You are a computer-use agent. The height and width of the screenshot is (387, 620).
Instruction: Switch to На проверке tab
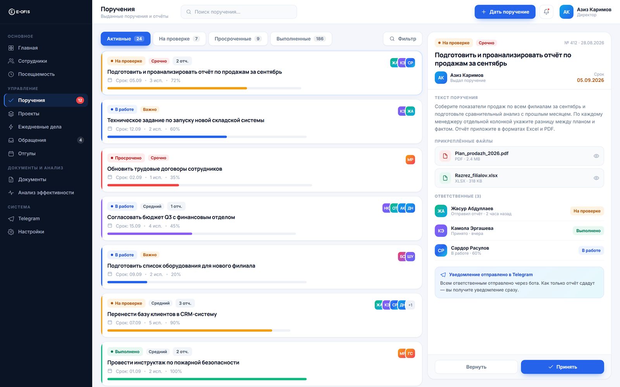(179, 39)
